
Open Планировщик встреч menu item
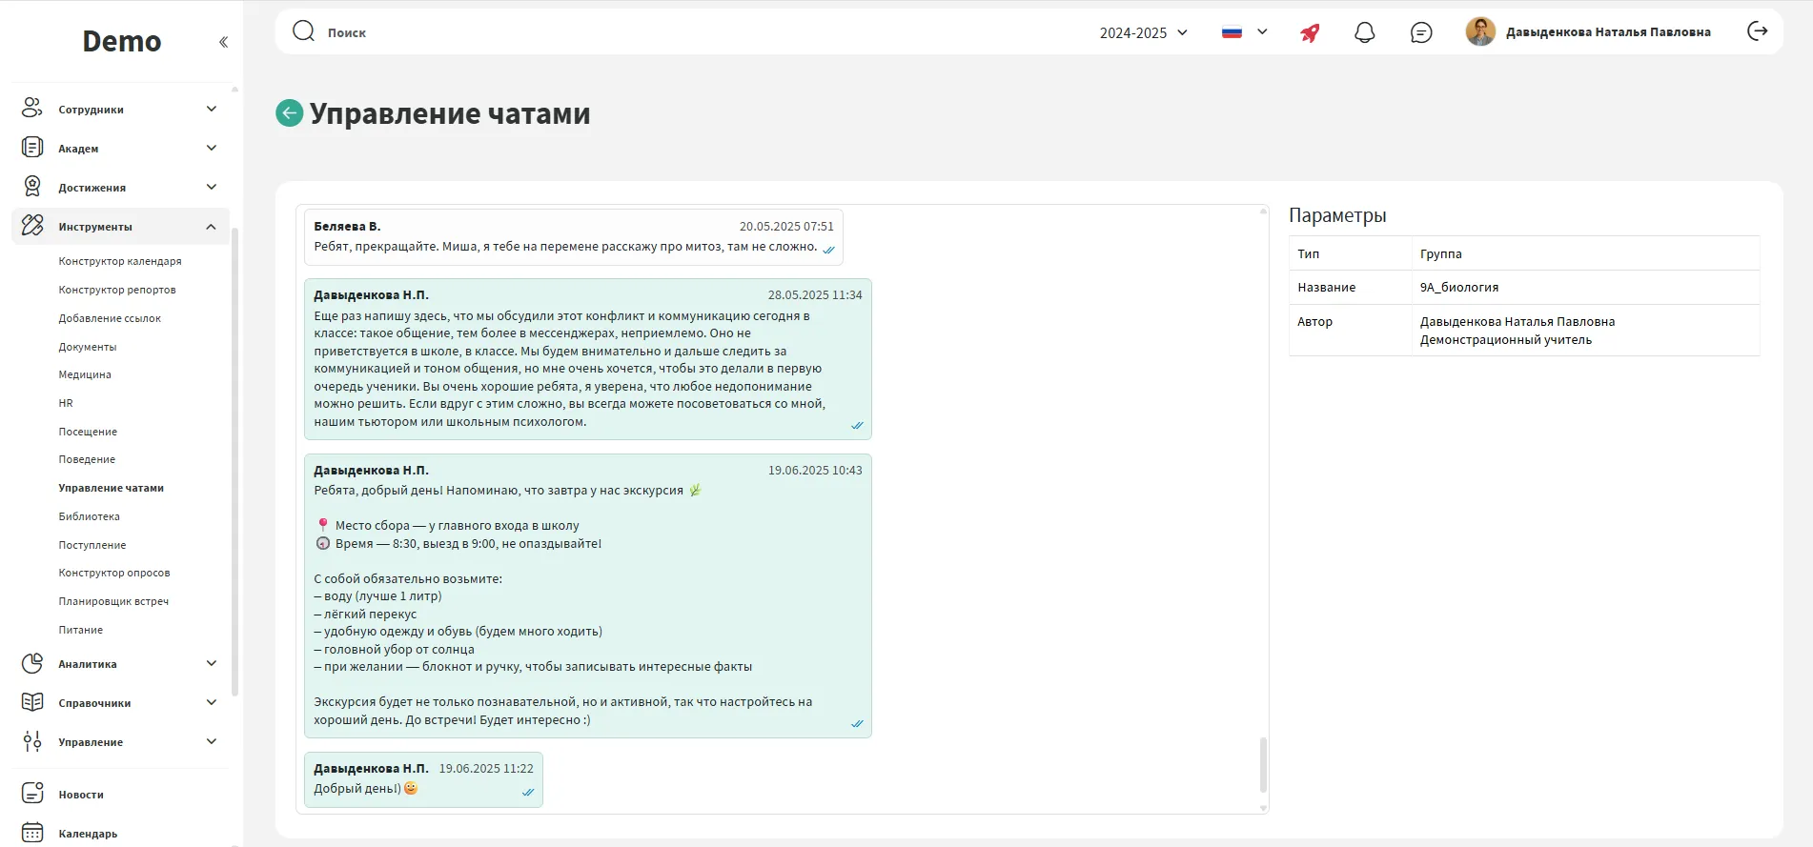click(x=113, y=601)
